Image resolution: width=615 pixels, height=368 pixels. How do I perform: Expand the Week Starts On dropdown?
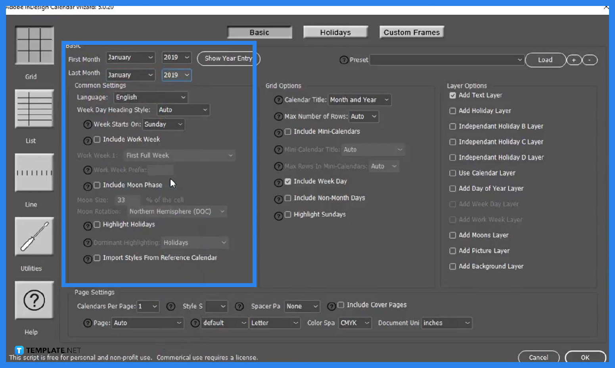click(x=163, y=124)
